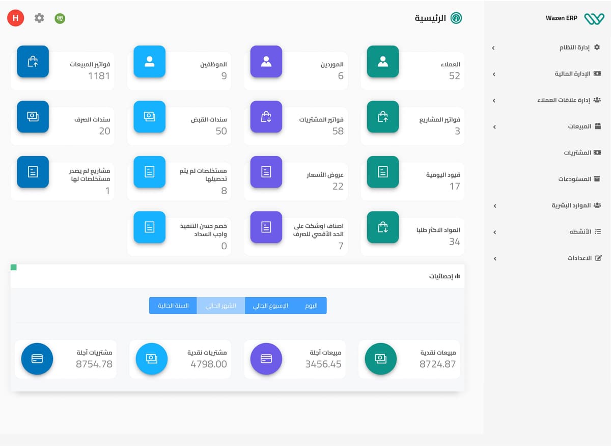Click the green Saudi flag language icon
Viewport: 611px width, 446px height.
(x=60, y=18)
